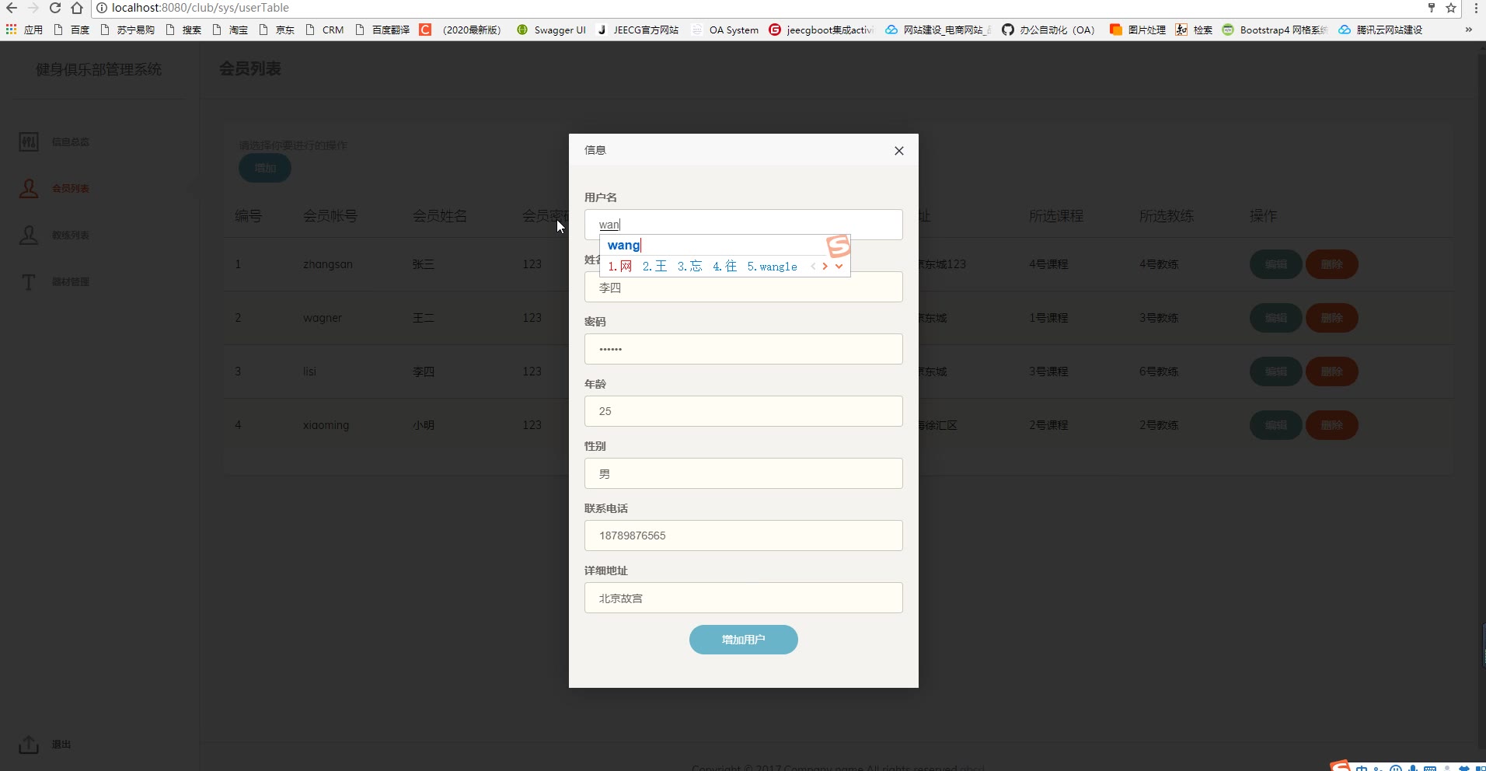The height and width of the screenshot is (771, 1486).
Task: Reload the page with the browser refresh icon
Action: [x=54, y=8]
